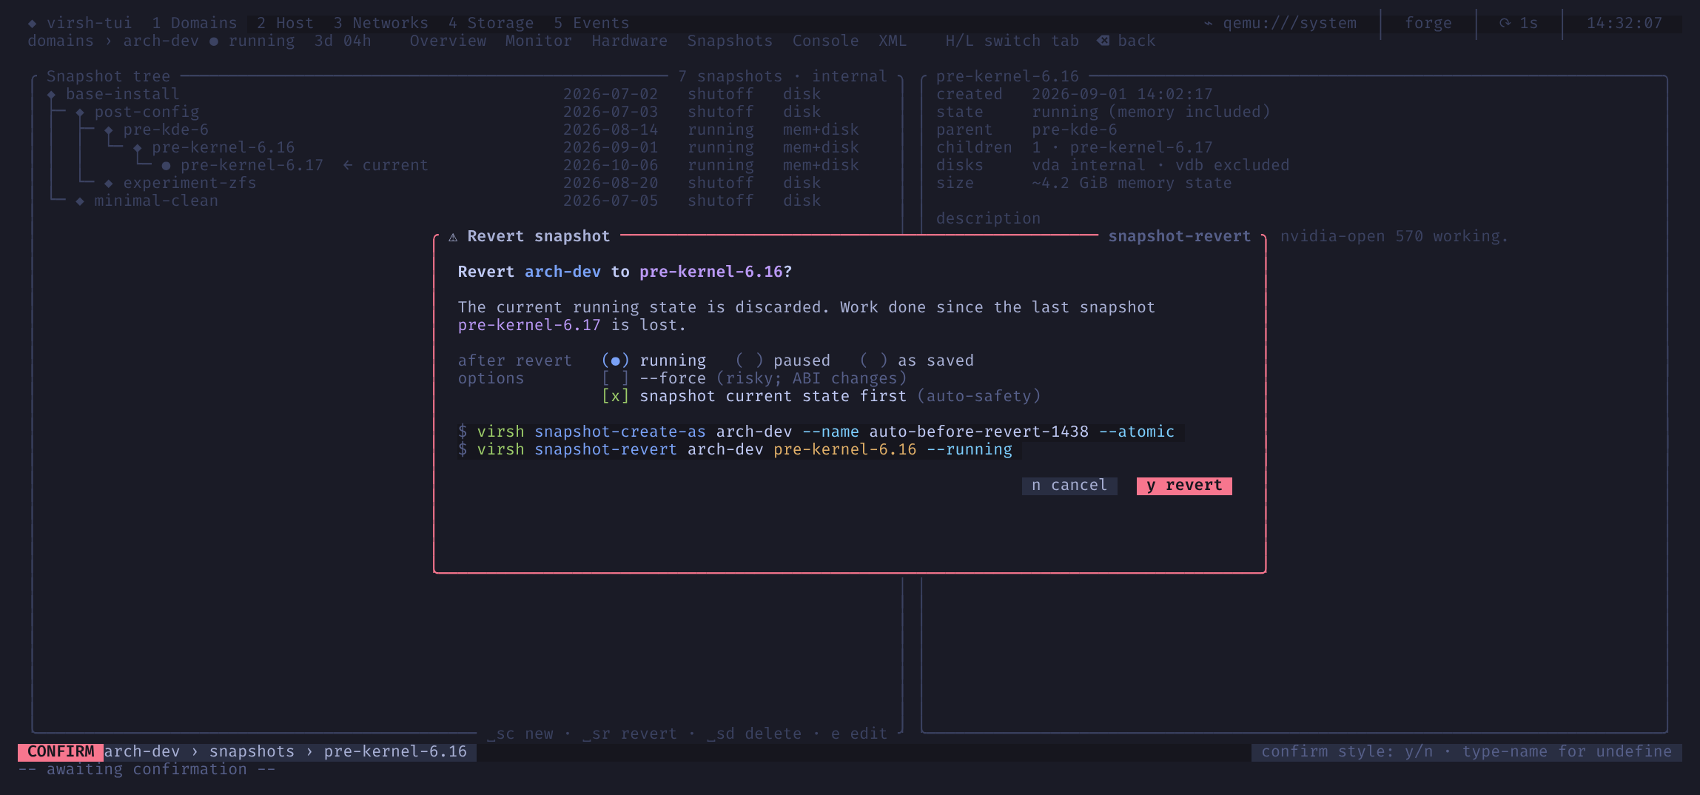Click the e edit shortcut hint
1700x795 pixels.
(859, 734)
